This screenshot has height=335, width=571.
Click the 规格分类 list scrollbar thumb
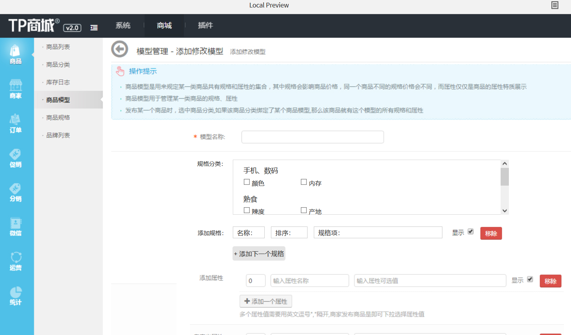click(505, 177)
